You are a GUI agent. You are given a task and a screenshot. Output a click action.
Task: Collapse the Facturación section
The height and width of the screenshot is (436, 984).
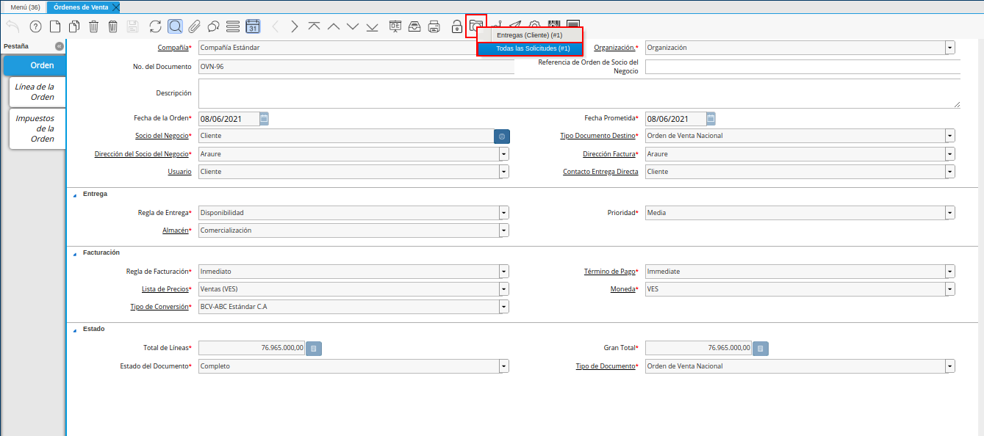[x=74, y=253]
